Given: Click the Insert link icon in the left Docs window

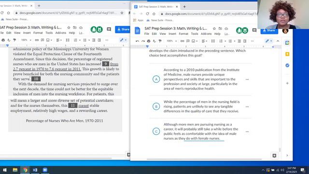Looking at the screenshot, I should [37, 40].
